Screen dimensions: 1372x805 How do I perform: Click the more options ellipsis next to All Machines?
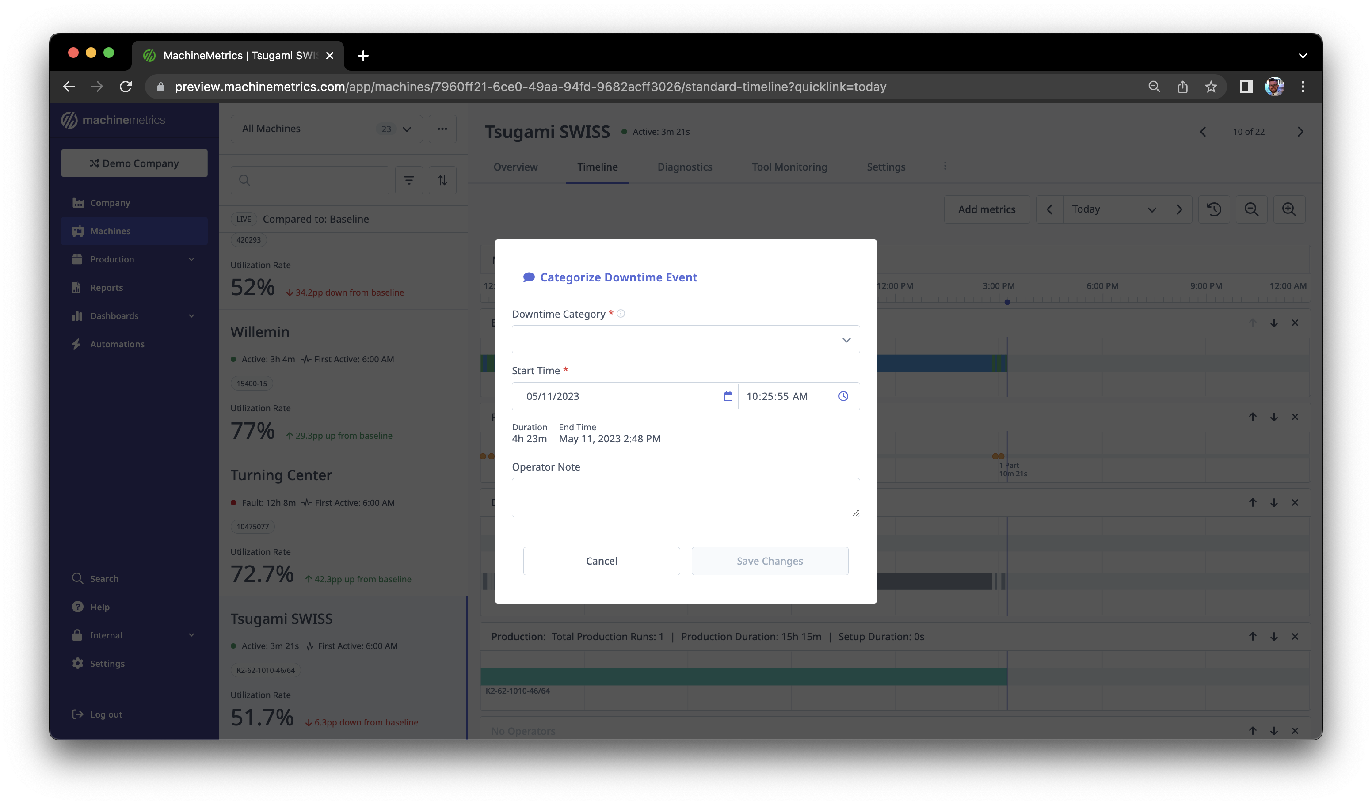pos(442,129)
